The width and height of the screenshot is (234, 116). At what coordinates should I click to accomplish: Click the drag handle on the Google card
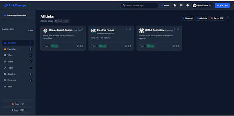78,29
